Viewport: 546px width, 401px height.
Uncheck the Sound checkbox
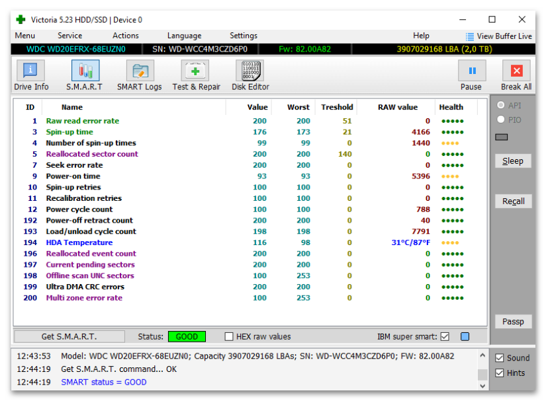click(x=499, y=358)
